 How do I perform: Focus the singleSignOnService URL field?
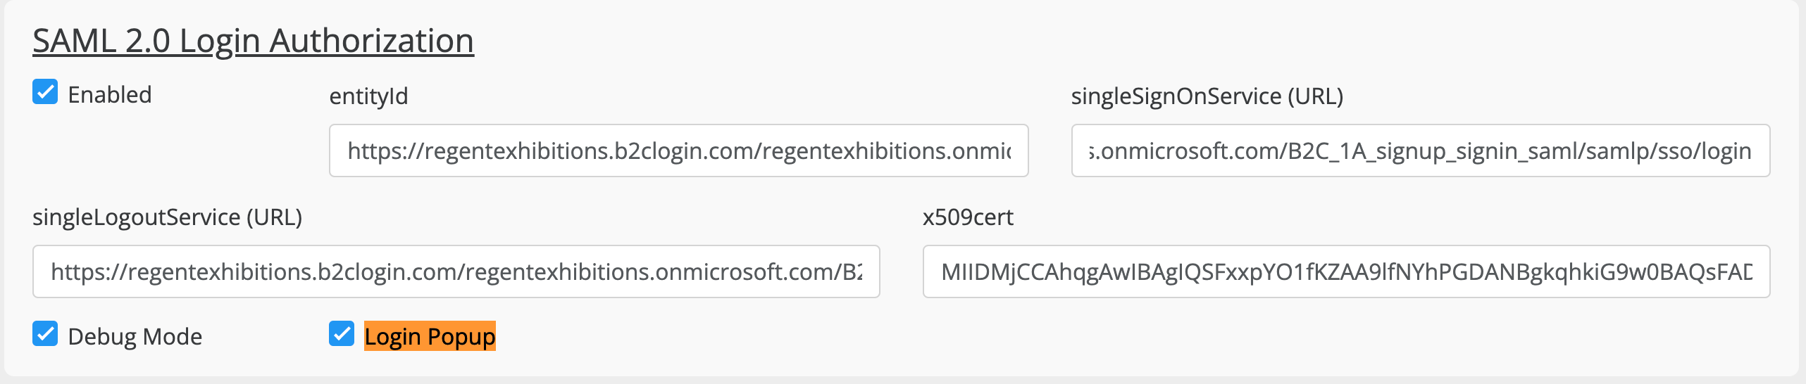[1421, 151]
